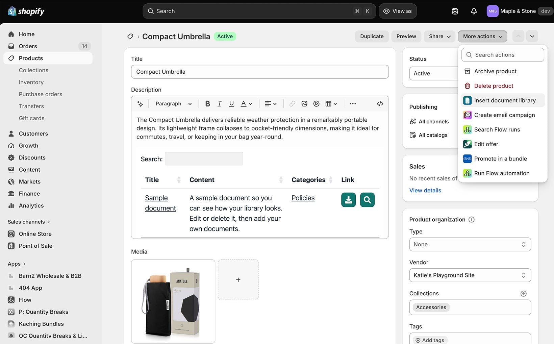Open the Sample document link
This screenshot has height=344, width=554.
(x=160, y=203)
